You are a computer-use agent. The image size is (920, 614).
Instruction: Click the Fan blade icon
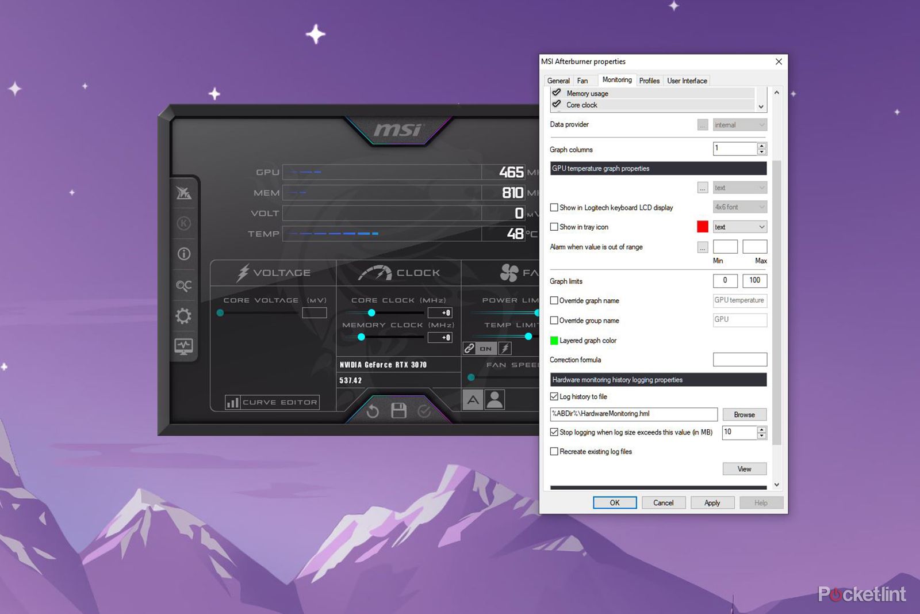(x=509, y=273)
